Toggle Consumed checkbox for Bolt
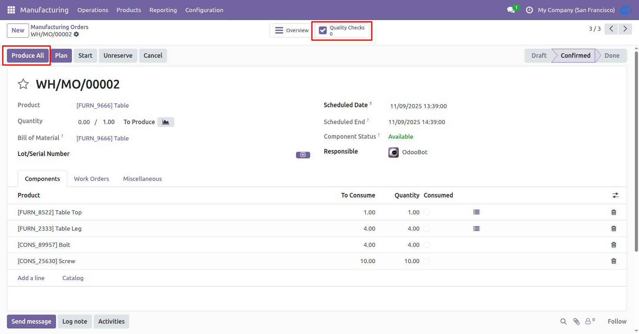 click(x=427, y=245)
